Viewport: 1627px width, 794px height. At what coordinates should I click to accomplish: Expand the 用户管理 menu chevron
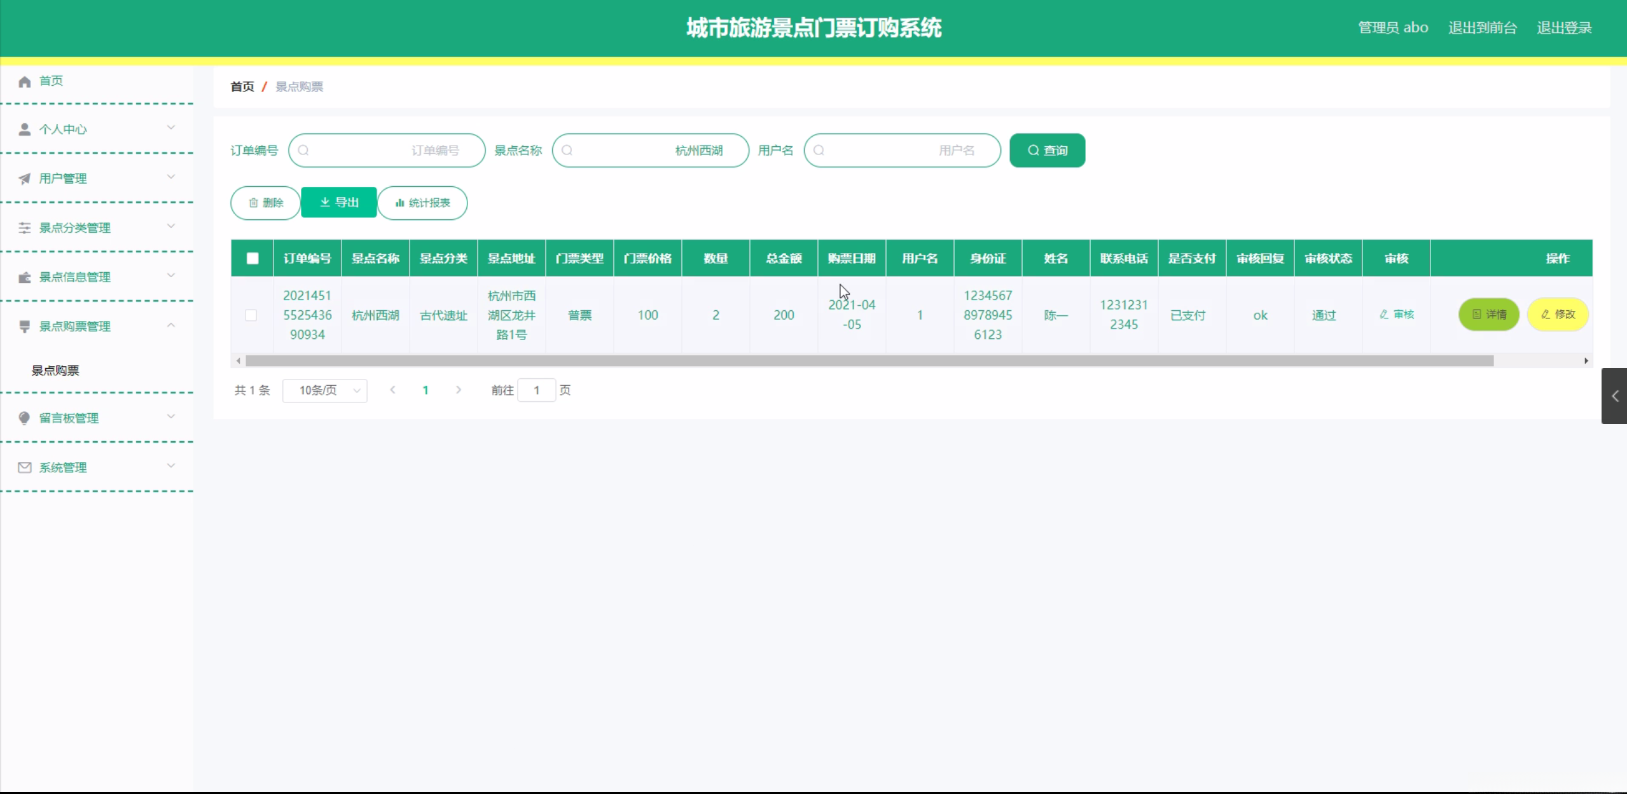tap(171, 177)
